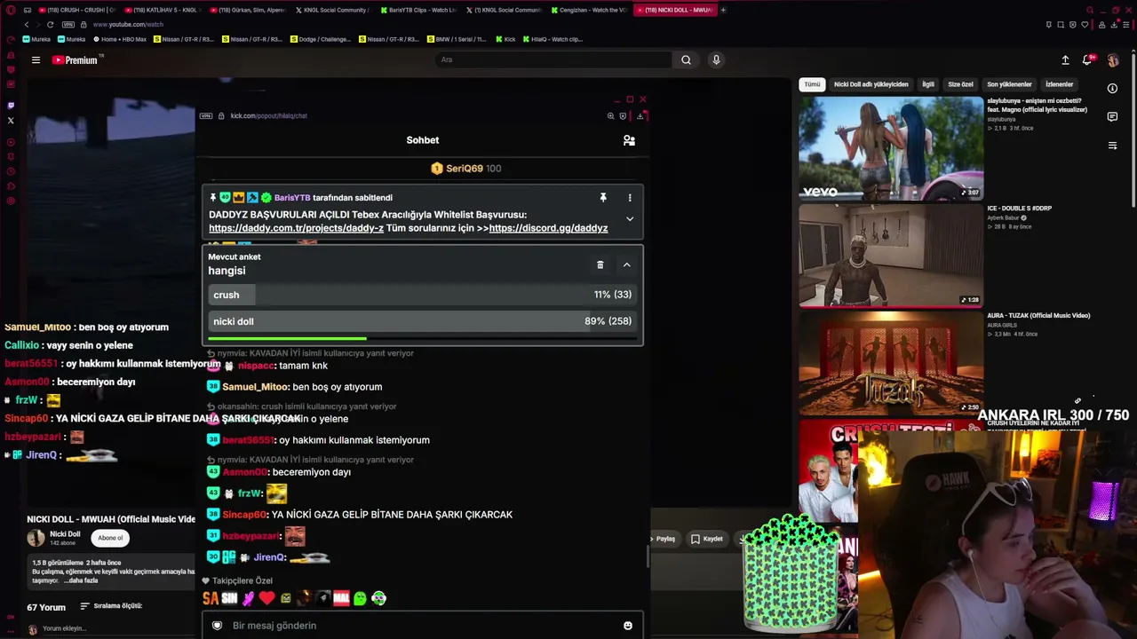Expand video description with daha fazla
Image resolution: width=1137 pixels, height=639 pixels.
coord(81,580)
